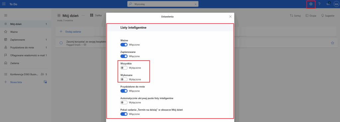Open the settings gear icon
The width and height of the screenshot is (340, 122).
point(311,4)
